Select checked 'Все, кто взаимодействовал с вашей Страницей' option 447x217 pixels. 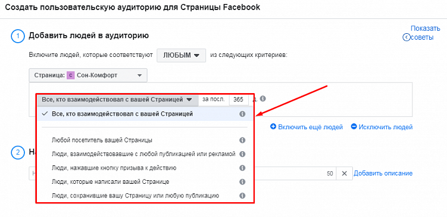(x=145, y=114)
